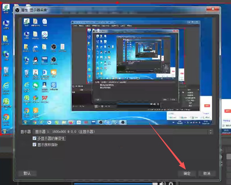This screenshot has width=231, height=185.
Task: Select the Computer icon on the real desktop behind the dialog
Action: click(6, 24)
